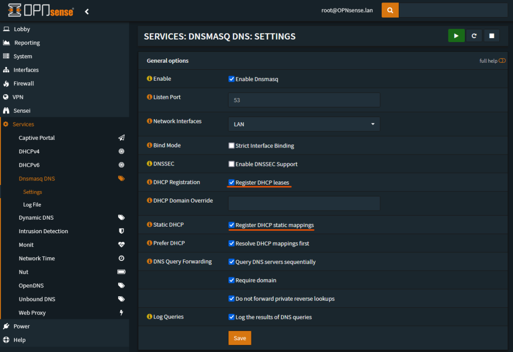Image resolution: width=513 pixels, height=352 pixels.
Task: Click the Listen Port field
Action: pos(304,100)
